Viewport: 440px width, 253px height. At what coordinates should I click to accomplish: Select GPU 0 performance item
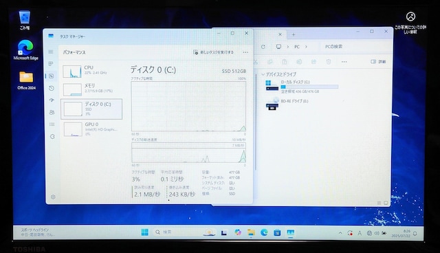tap(91, 129)
